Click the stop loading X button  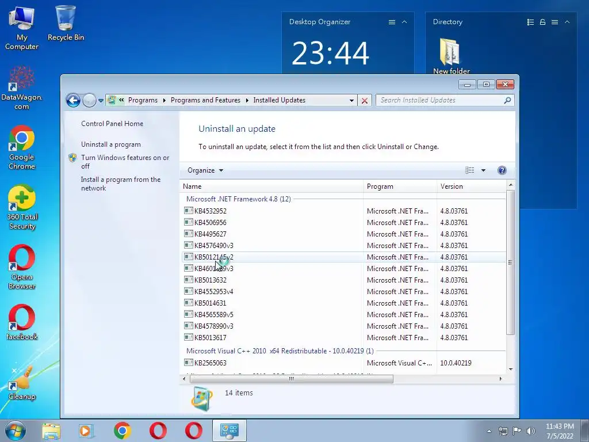click(364, 100)
